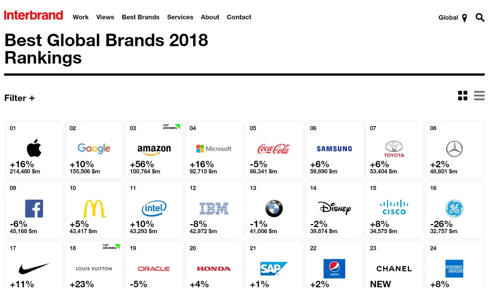Open the search with the magnifier icon
The height and width of the screenshot is (288, 490).
pos(480,17)
